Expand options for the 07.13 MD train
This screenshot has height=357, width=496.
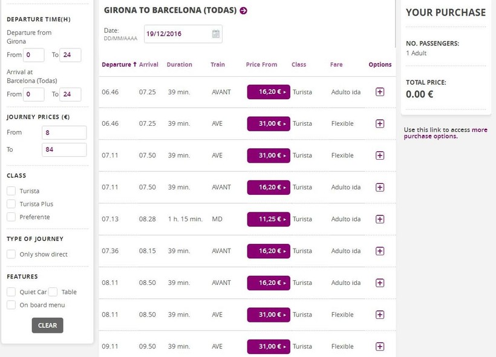[380, 219]
